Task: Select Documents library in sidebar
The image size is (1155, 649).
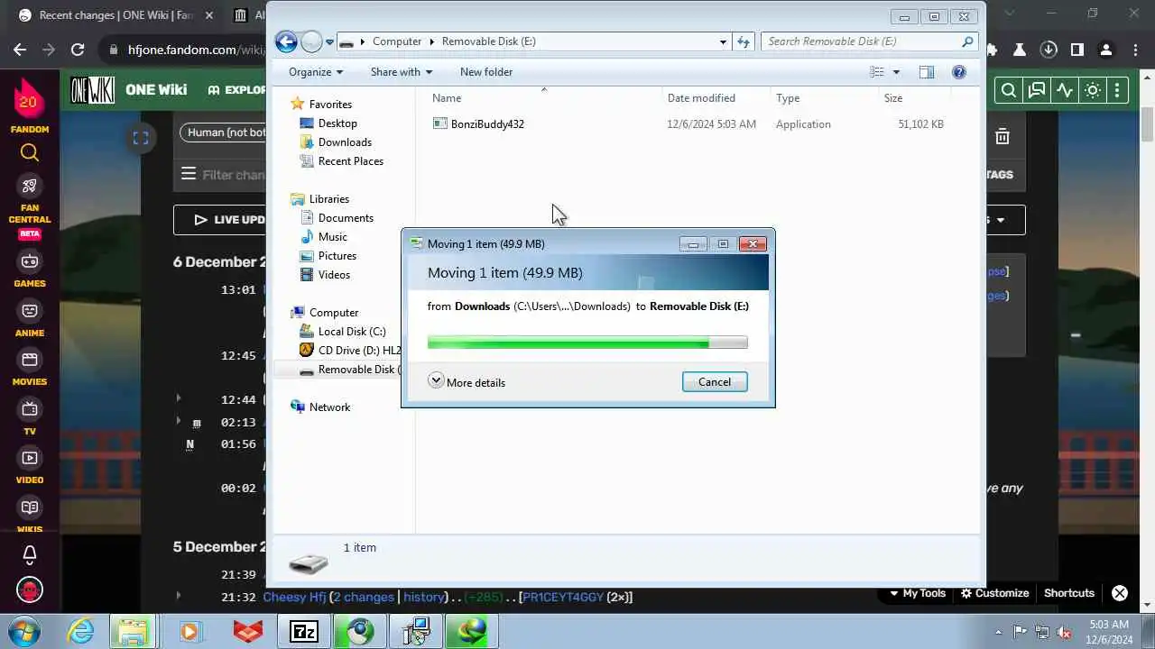Action: 346,218
